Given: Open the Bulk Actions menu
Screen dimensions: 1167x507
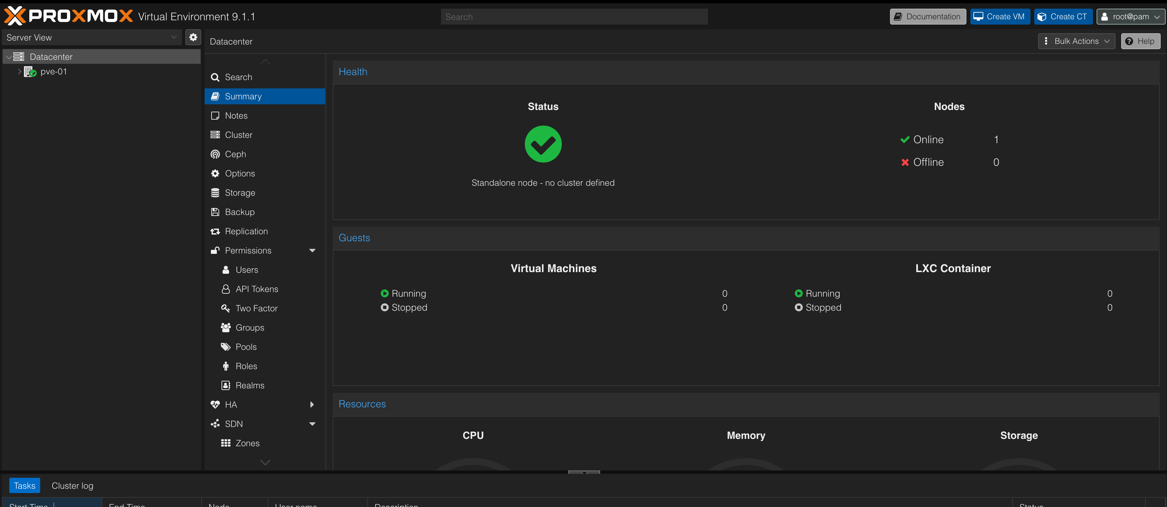Looking at the screenshot, I should point(1076,41).
